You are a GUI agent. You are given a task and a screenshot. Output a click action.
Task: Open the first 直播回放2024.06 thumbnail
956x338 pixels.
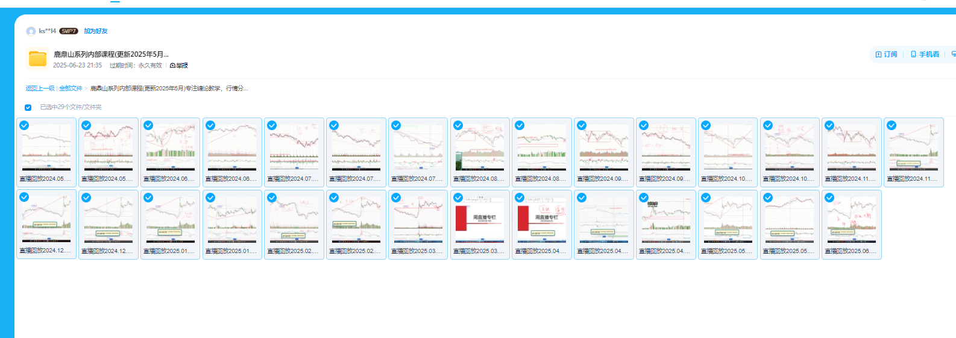(x=170, y=148)
